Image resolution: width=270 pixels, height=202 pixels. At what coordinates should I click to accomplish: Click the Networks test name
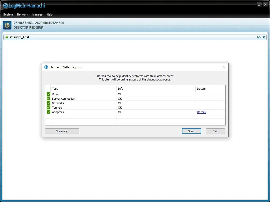click(58, 103)
